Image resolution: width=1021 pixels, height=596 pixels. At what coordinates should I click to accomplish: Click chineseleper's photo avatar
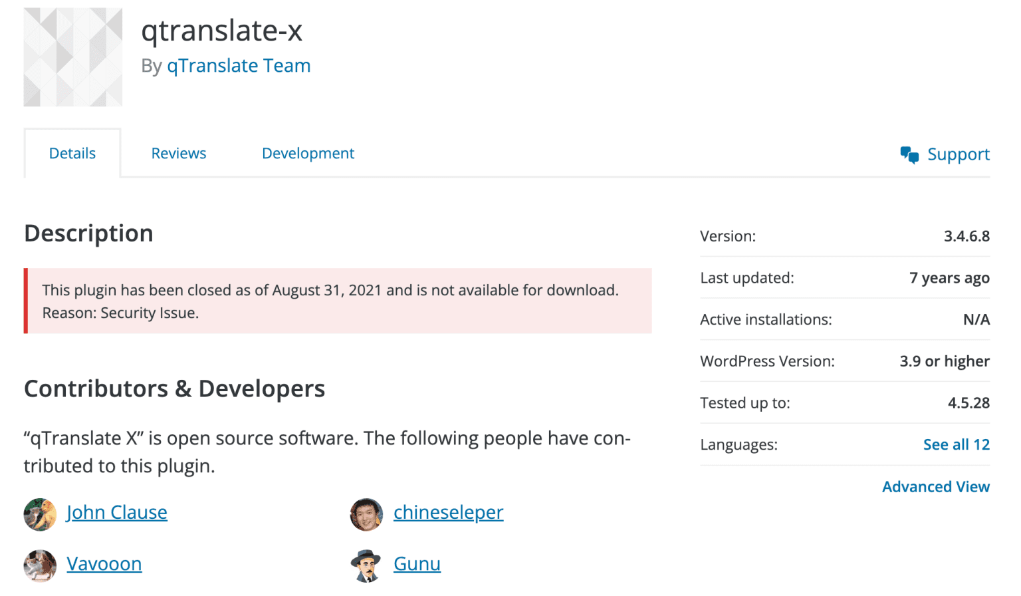pos(366,514)
